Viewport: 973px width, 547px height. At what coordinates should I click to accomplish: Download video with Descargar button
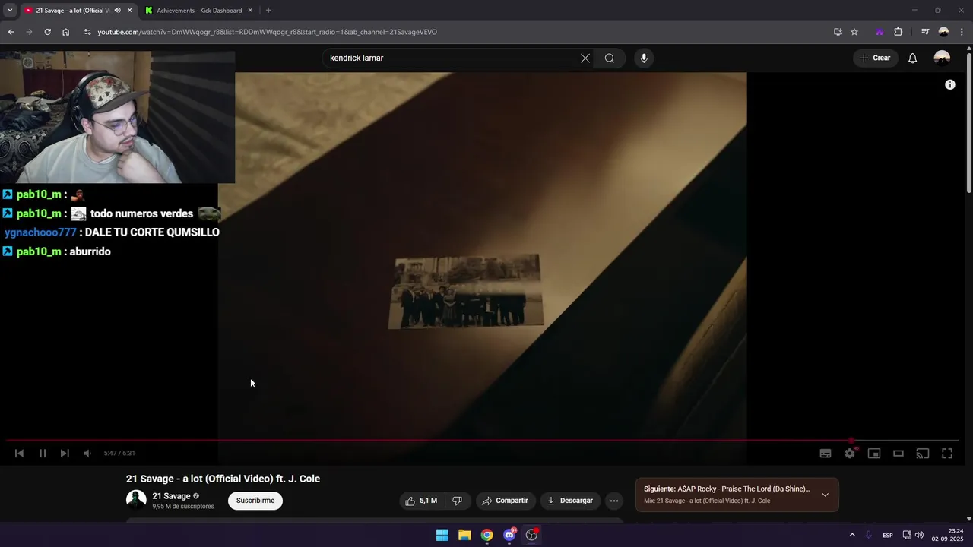[x=570, y=501]
